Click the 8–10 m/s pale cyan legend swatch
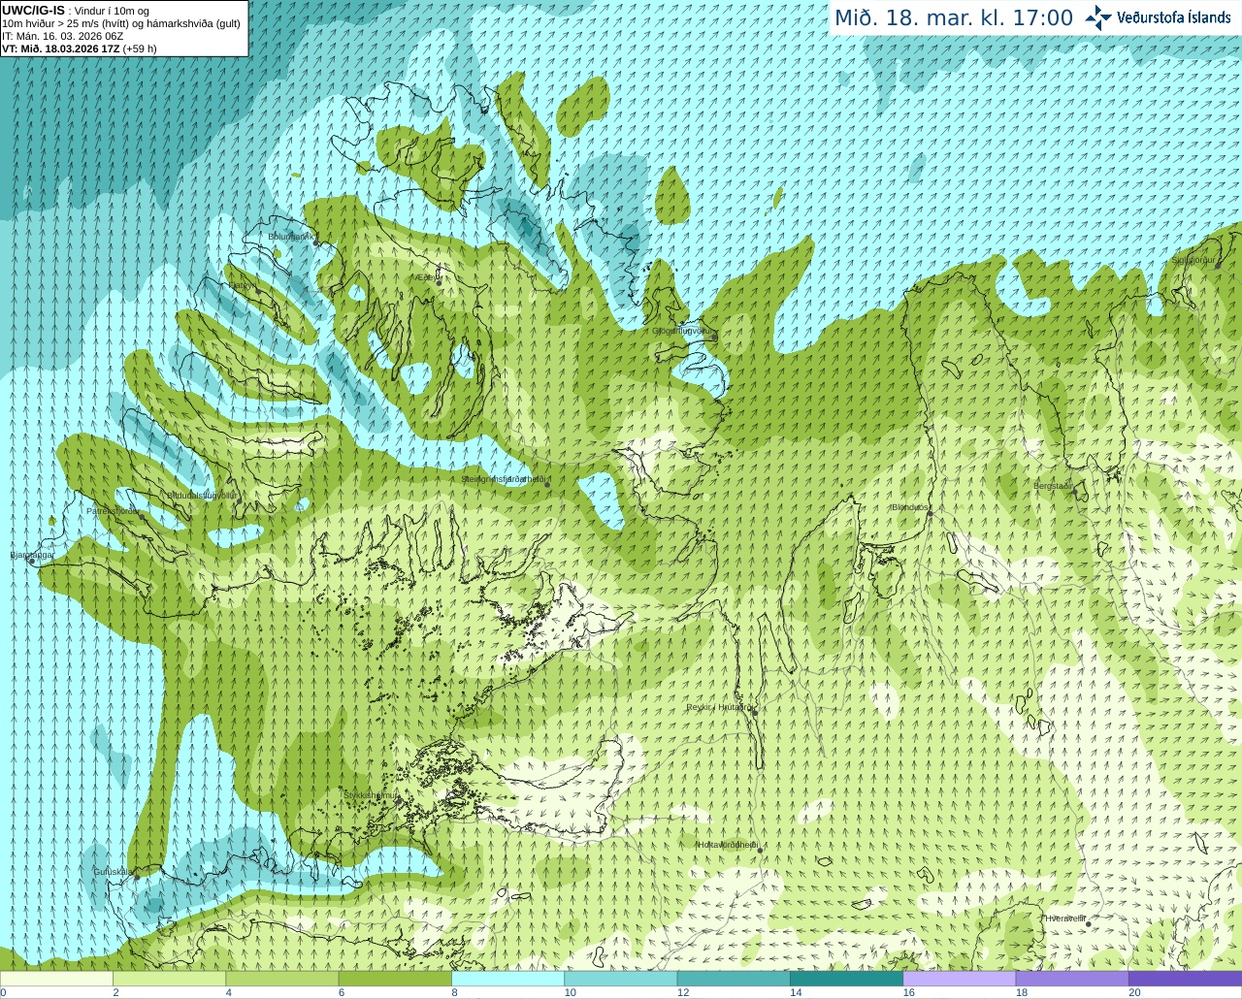This screenshot has height=999, width=1242. click(x=507, y=979)
